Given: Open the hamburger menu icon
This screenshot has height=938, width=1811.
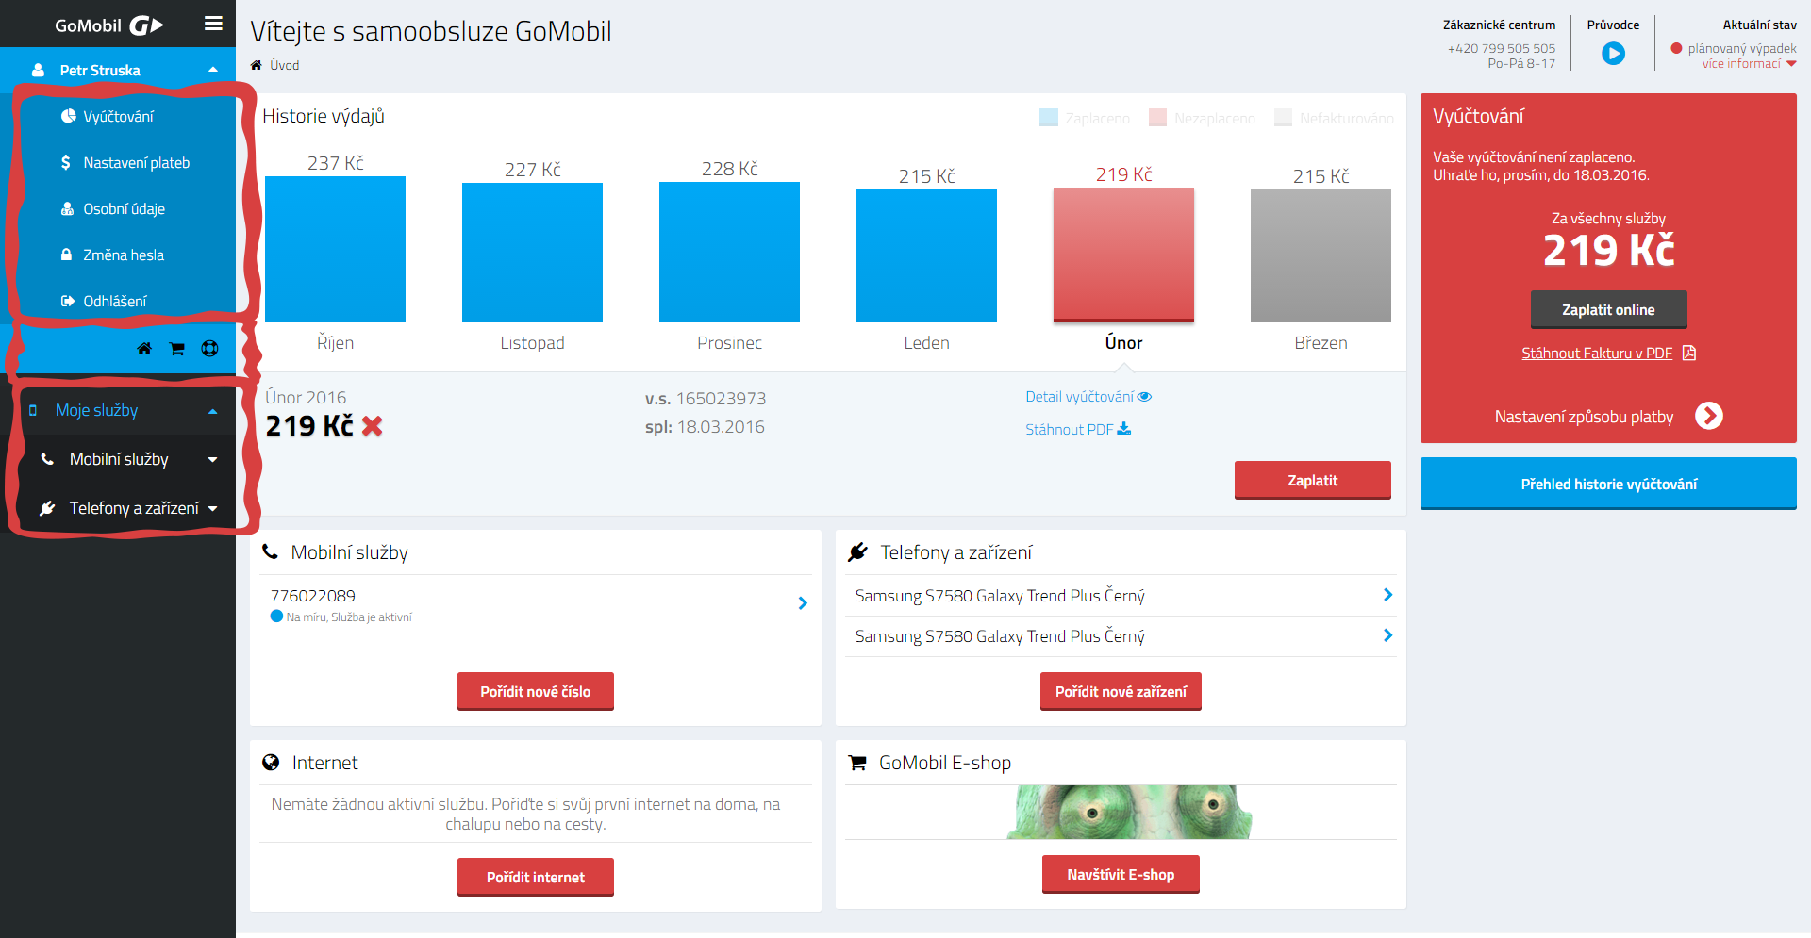Looking at the screenshot, I should [x=213, y=24].
